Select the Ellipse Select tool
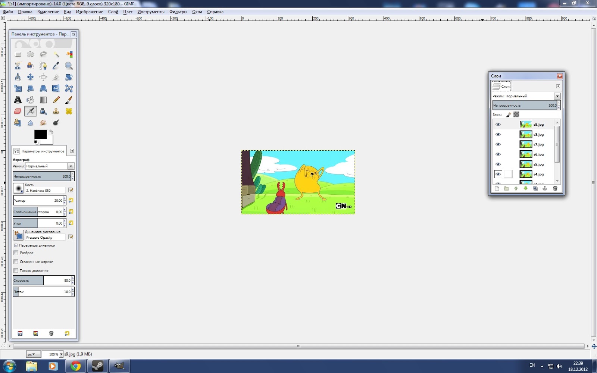597x373 pixels. click(30, 54)
